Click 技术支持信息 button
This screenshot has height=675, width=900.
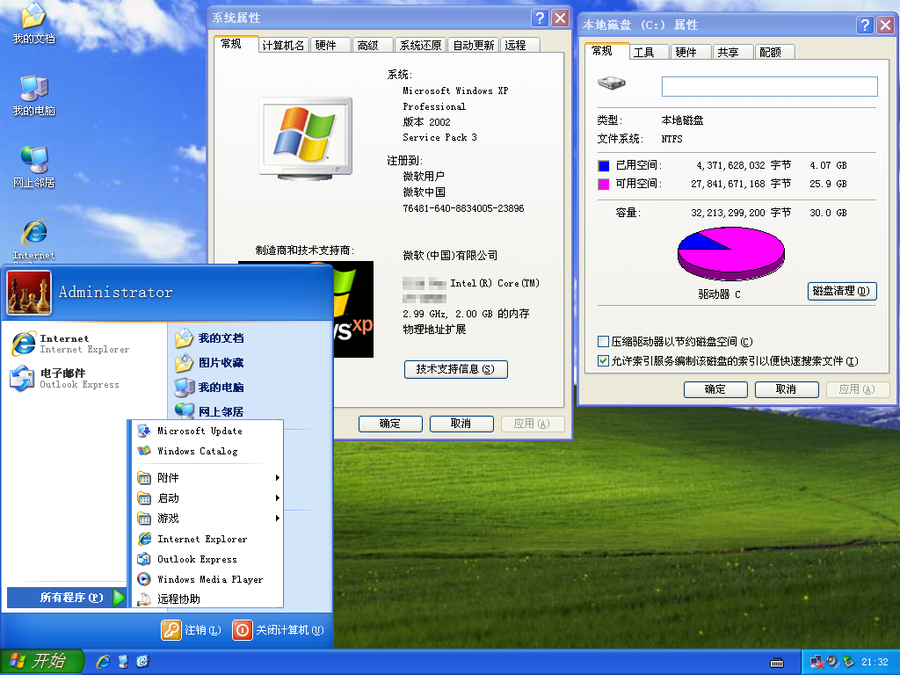(x=456, y=369)
